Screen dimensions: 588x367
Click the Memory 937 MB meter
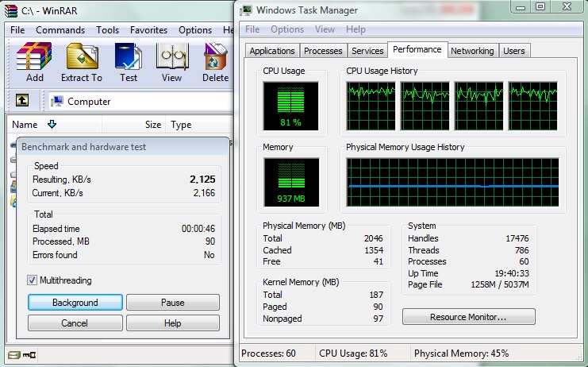291,182
